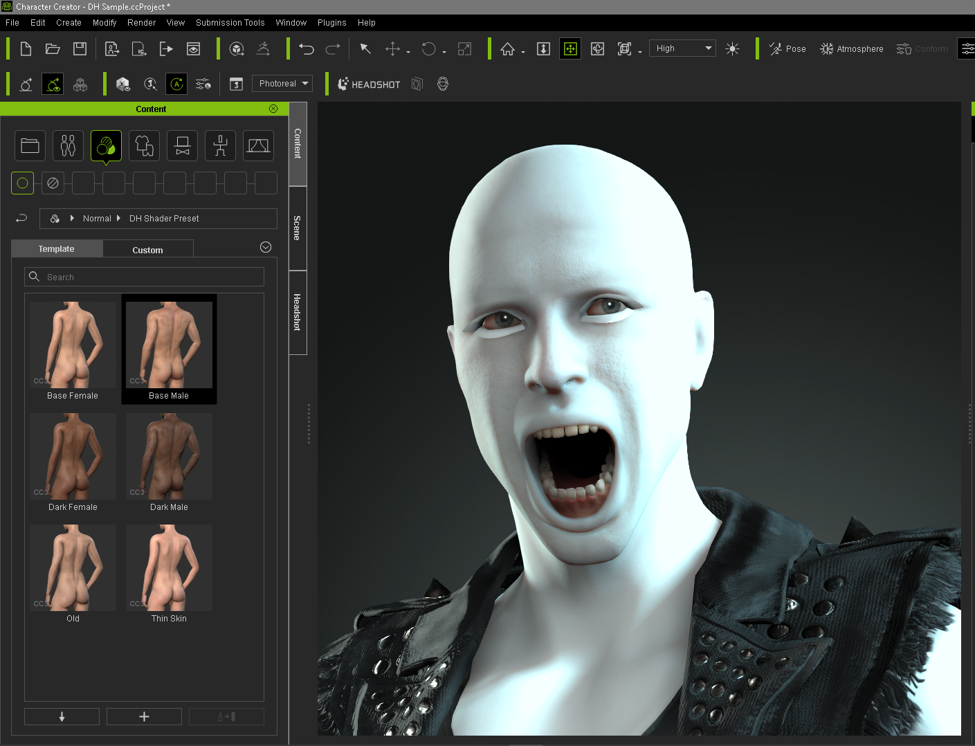The width and height of the screenshot is (975, 746).
Task: Open the Scene side tab
Action: click(298, 228)
